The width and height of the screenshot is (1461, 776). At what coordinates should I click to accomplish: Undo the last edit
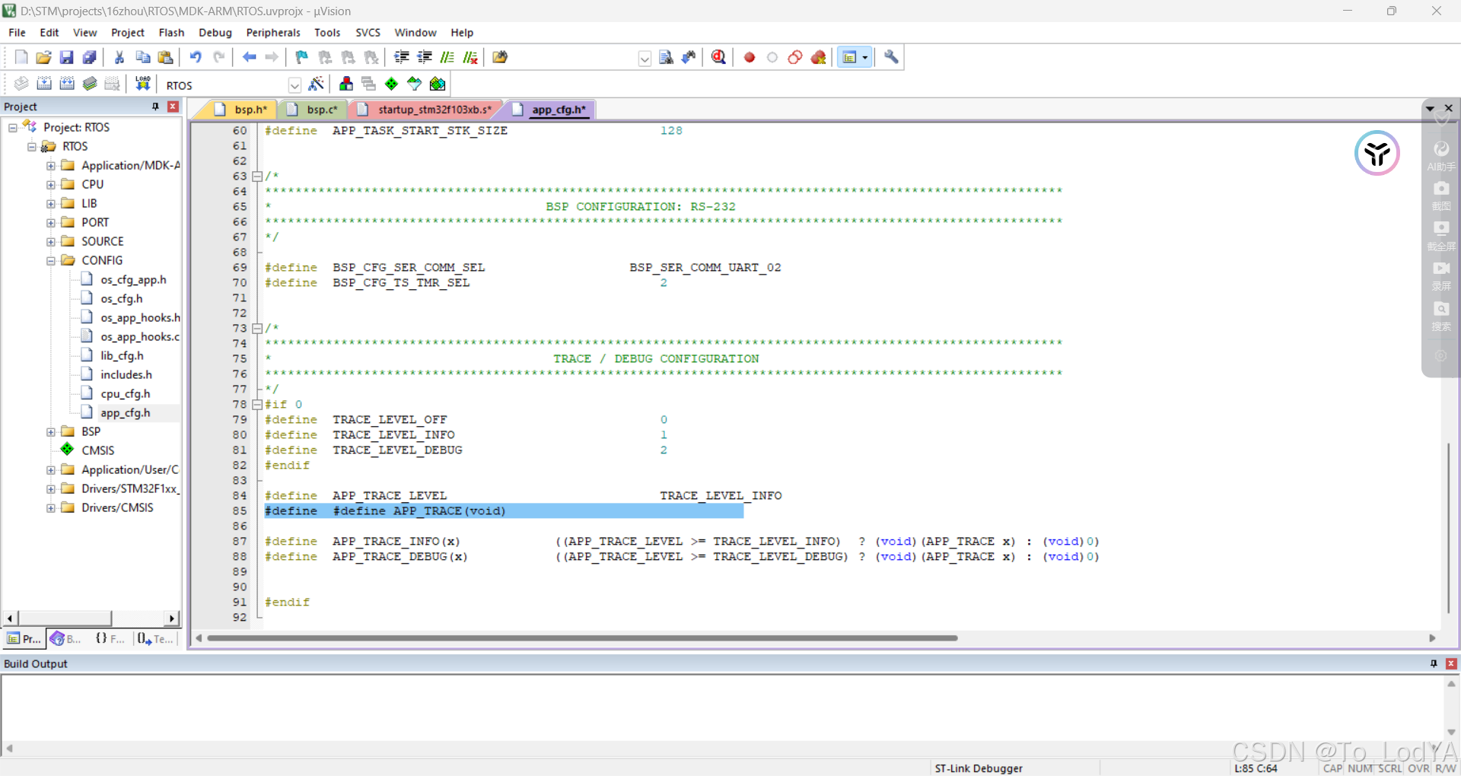pos(196,57)
